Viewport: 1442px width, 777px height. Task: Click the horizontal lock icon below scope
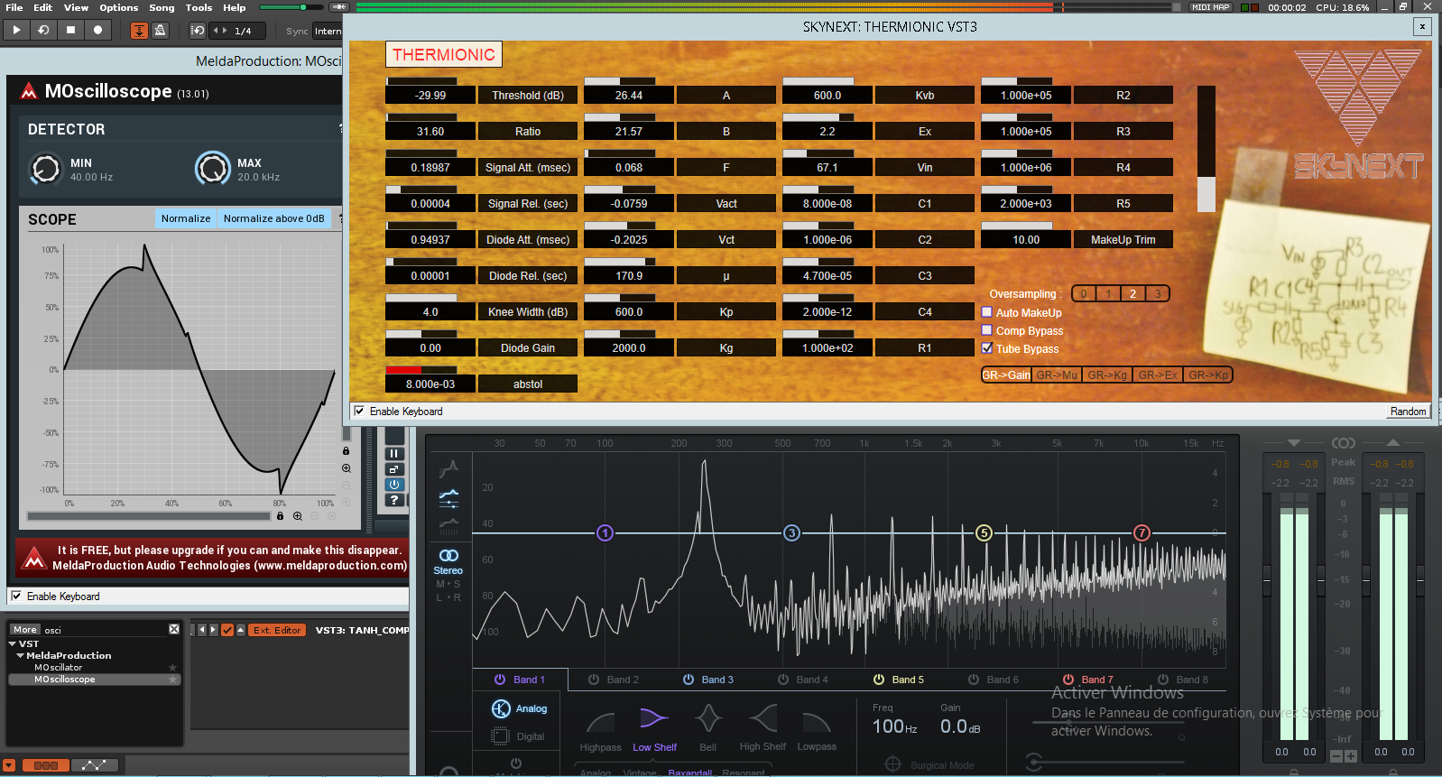point(280,516)
